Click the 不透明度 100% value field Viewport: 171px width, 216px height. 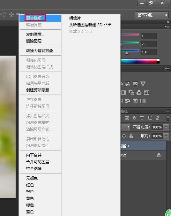click(x=157, y=127)
